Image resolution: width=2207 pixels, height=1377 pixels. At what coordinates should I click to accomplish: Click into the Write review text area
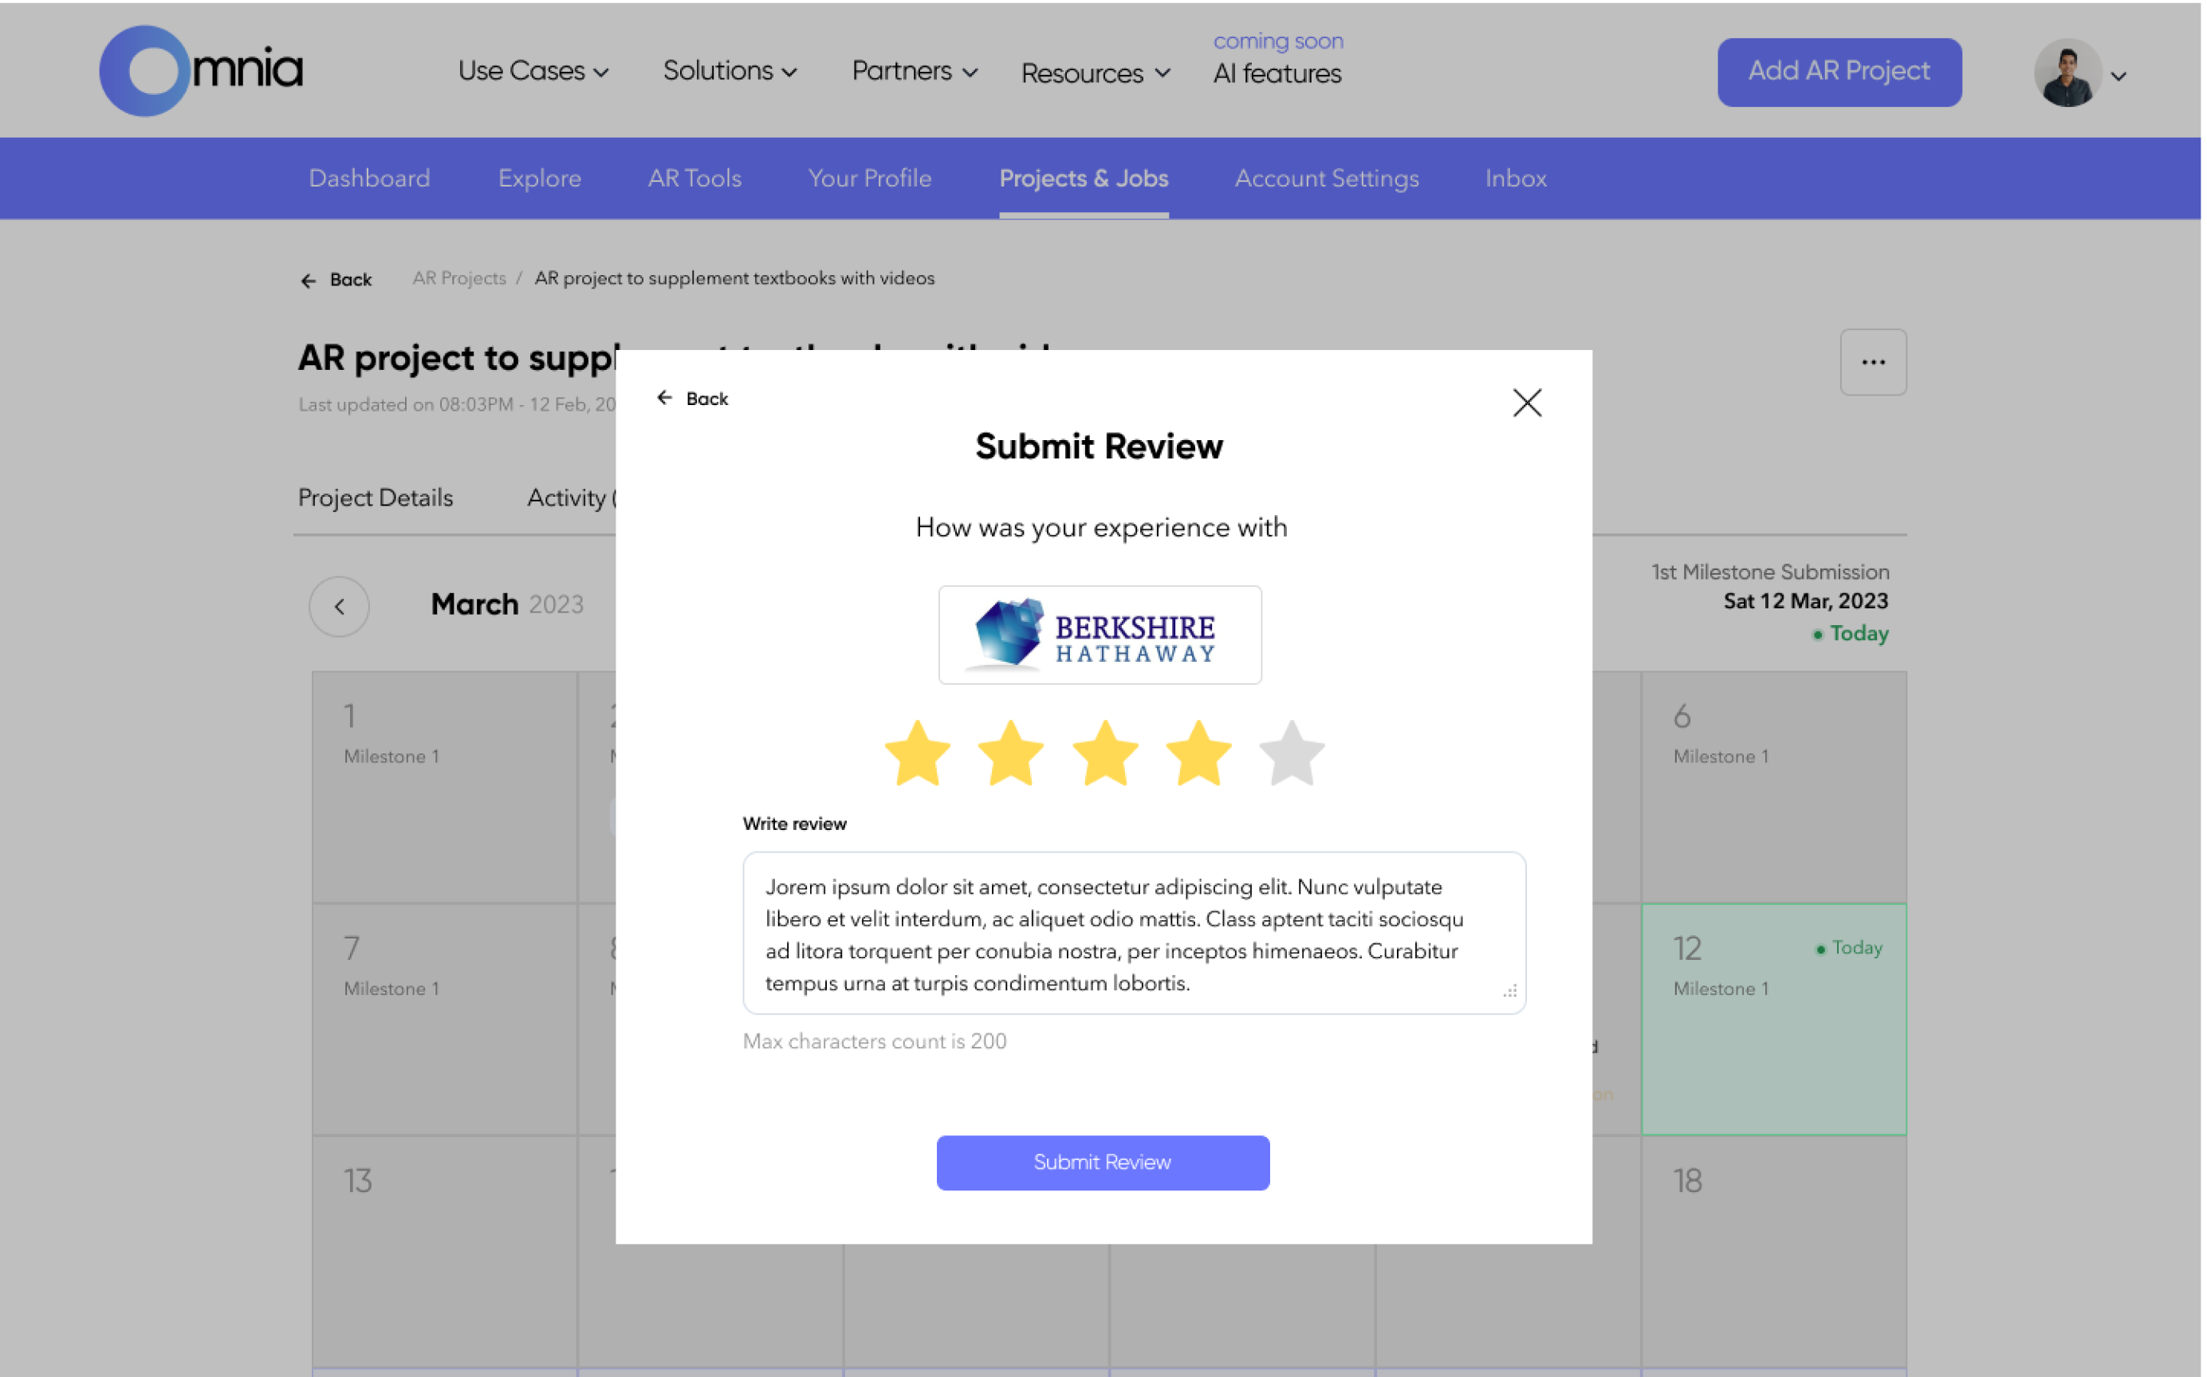tap(1135, 934)
